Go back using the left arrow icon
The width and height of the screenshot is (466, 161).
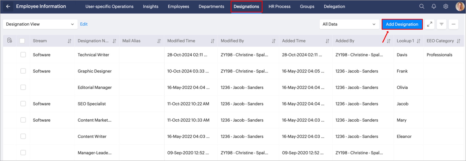pyautogui.click(x=8, y=7)
